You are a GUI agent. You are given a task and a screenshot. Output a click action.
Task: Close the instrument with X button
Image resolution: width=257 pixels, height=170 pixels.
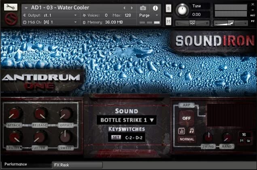tap(253, 4)
